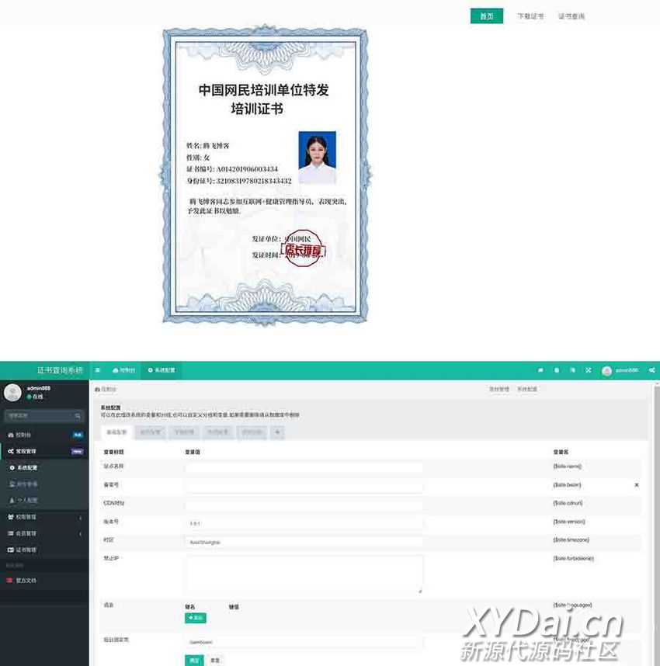The image size is (660, 666).
Task: Click the home icon in admin header
Action: pos(540,370)
